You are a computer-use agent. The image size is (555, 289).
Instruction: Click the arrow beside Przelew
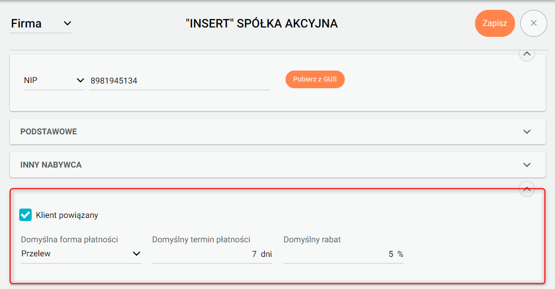[x=137, y=254]
